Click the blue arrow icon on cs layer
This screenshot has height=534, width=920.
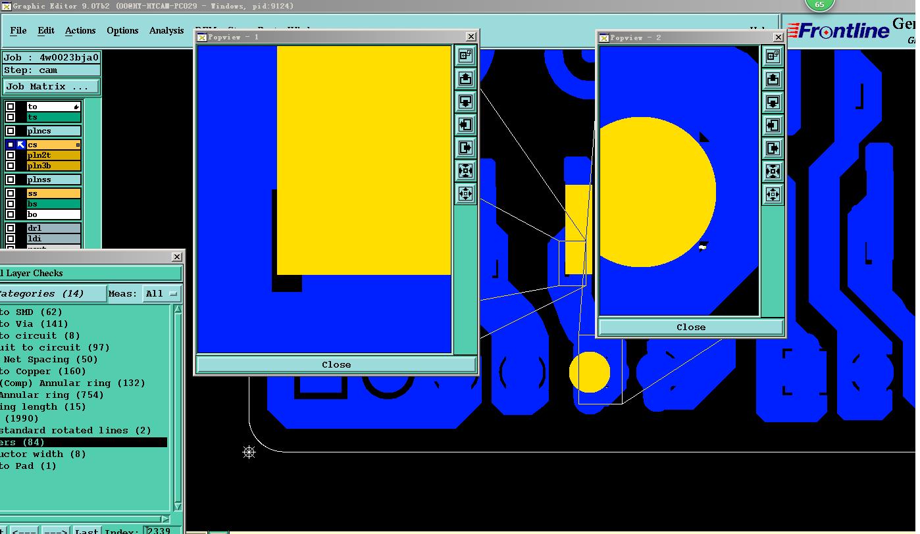pyautogui.click(x=21, y=145)
